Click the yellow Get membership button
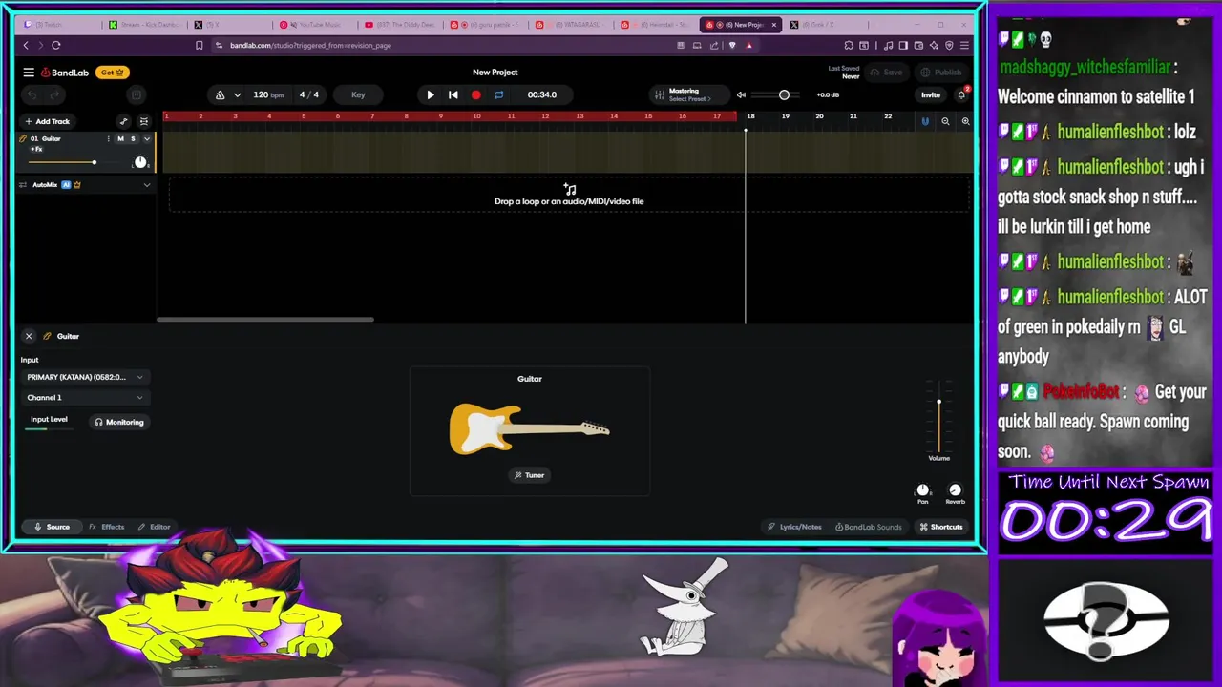The image size is (1222, 687). [113, 73]
